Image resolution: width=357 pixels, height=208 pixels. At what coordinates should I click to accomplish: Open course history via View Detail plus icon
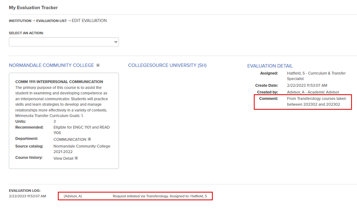tap(76, 158)
